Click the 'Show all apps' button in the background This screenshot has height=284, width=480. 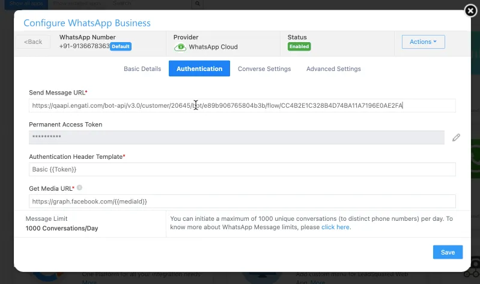click(x=26, y=4)
